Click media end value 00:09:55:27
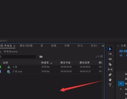 pyautogui.click(x=85, y=71)
